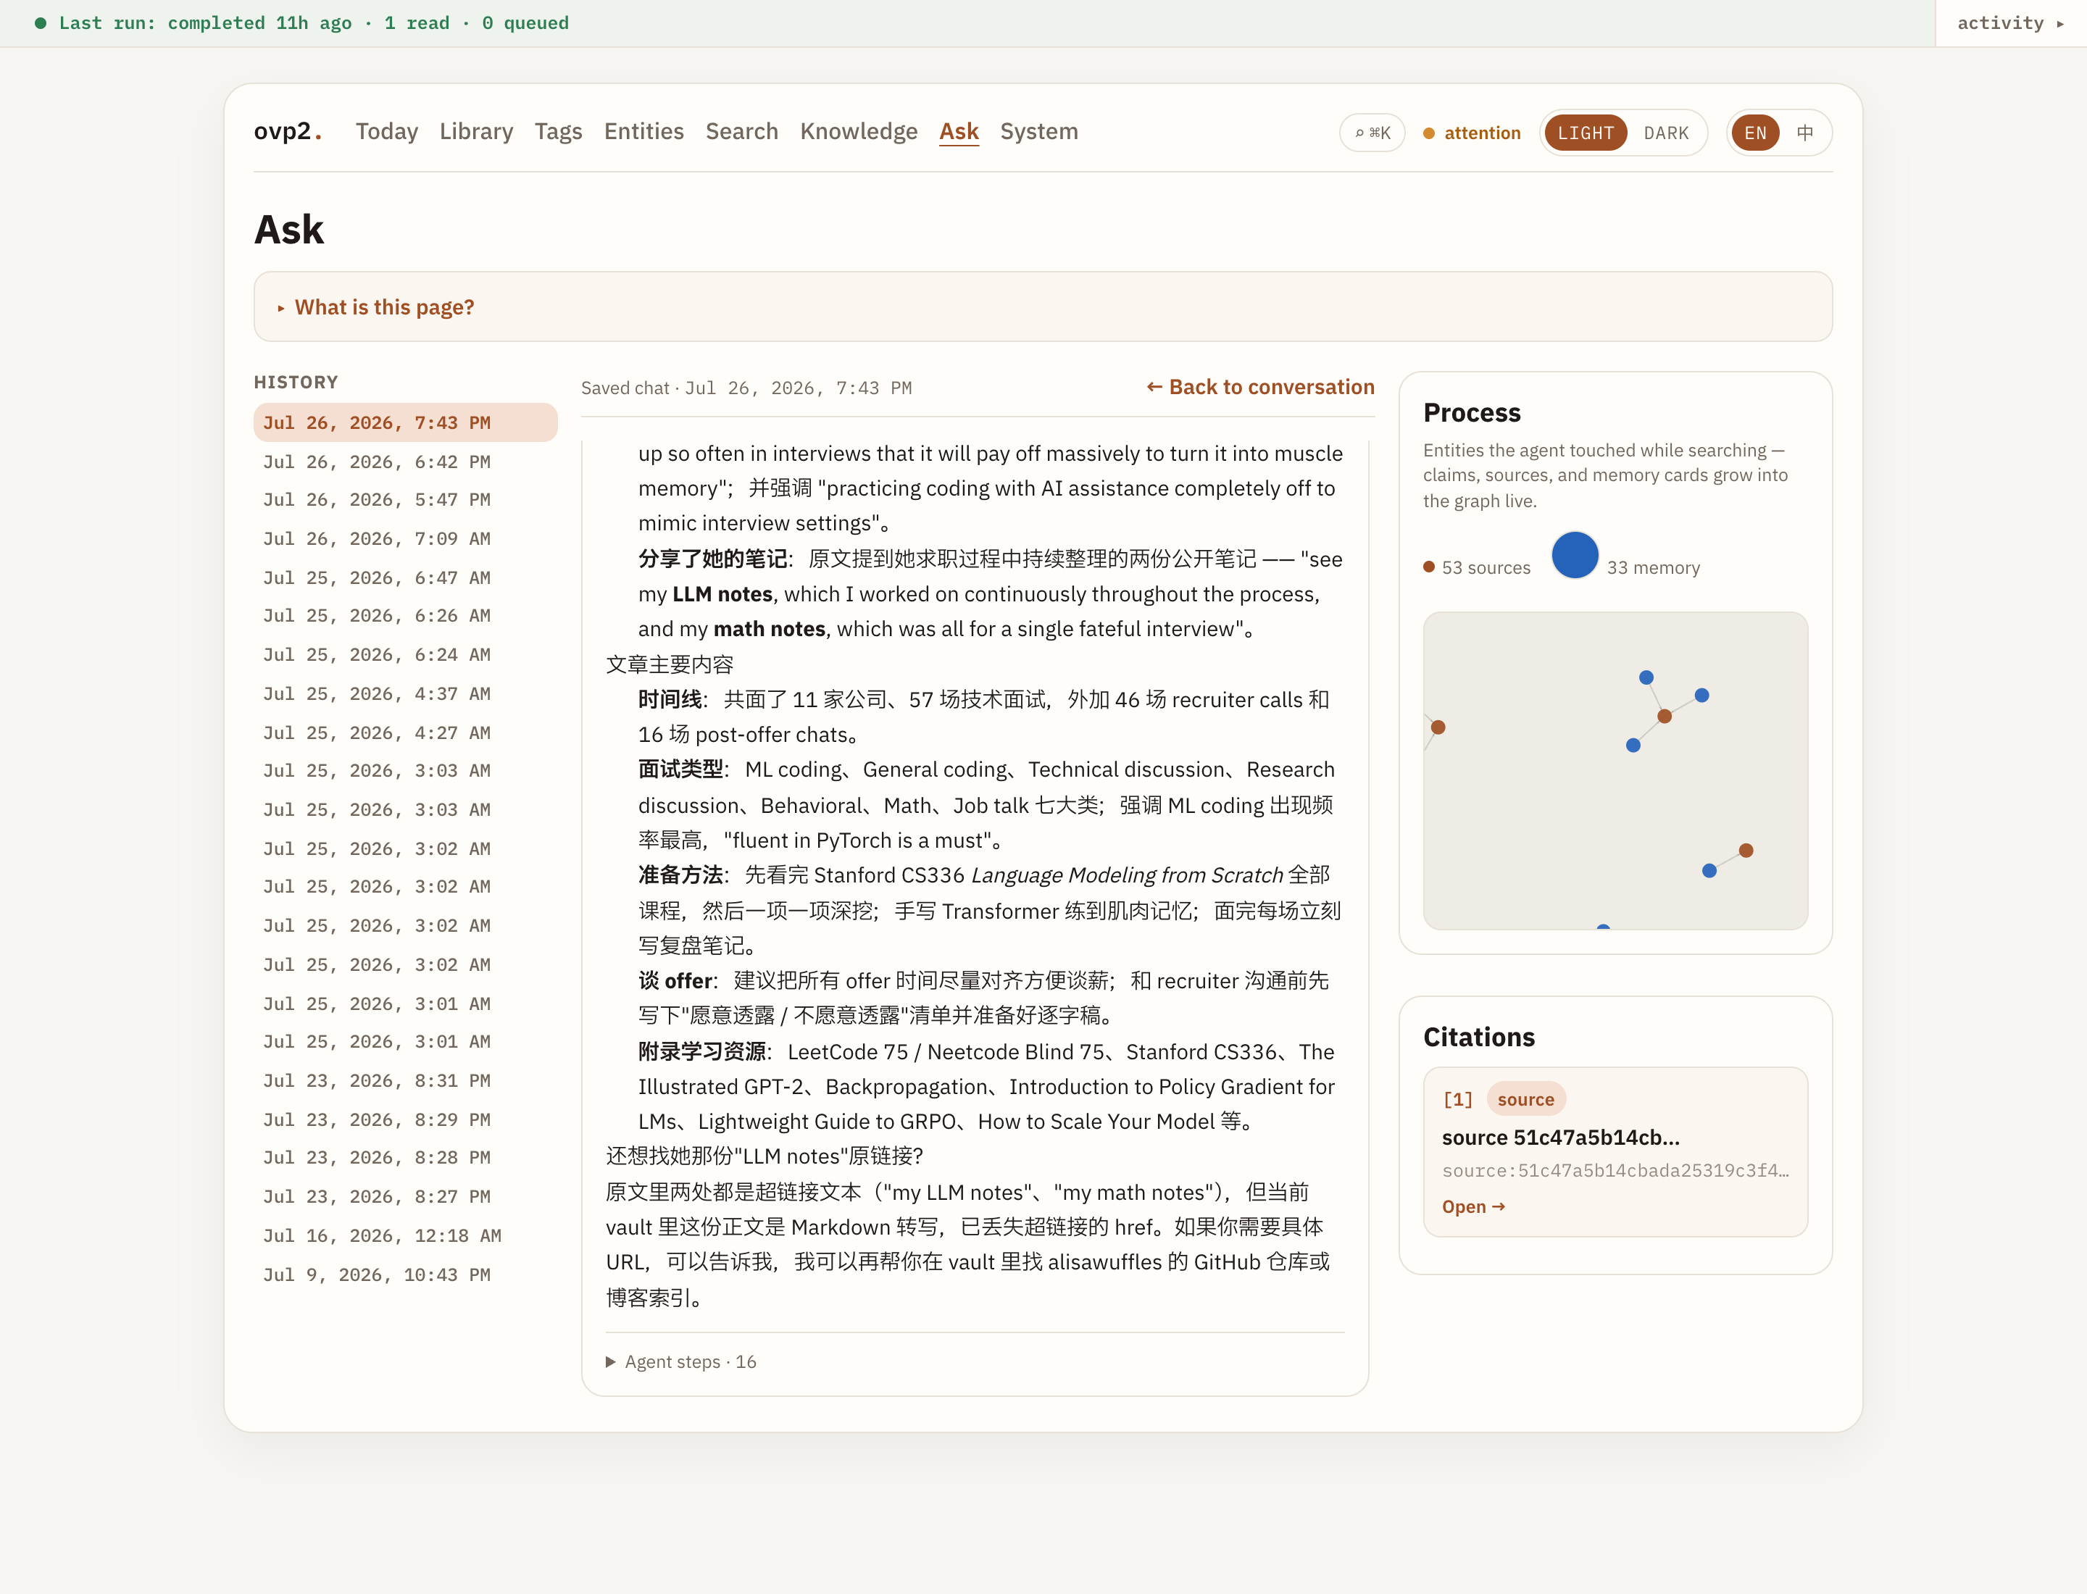The height and width of the screenshot is (1594, 2087).
Task: Click brown node linking three blue nodes
Action: (1664, 717)
